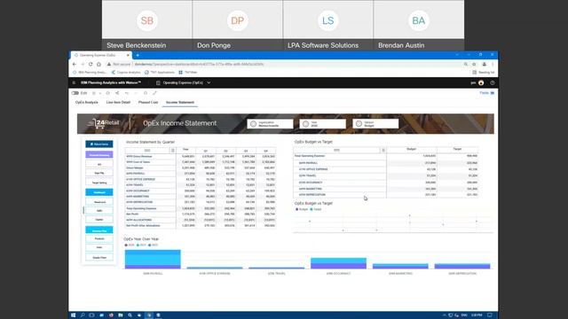Screen dimensions: 568x319
Task: Open the Organization selector widget
Action: [x=270, y=124]
